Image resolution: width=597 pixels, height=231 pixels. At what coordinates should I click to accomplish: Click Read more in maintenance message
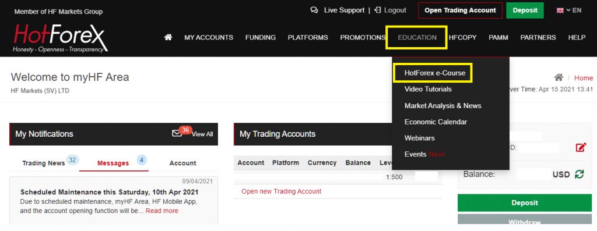point(162,211)
